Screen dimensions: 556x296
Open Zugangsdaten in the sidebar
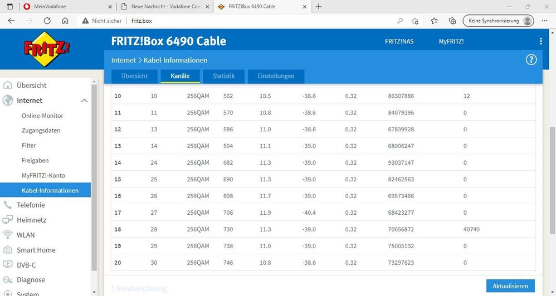[x=41, y=131]
